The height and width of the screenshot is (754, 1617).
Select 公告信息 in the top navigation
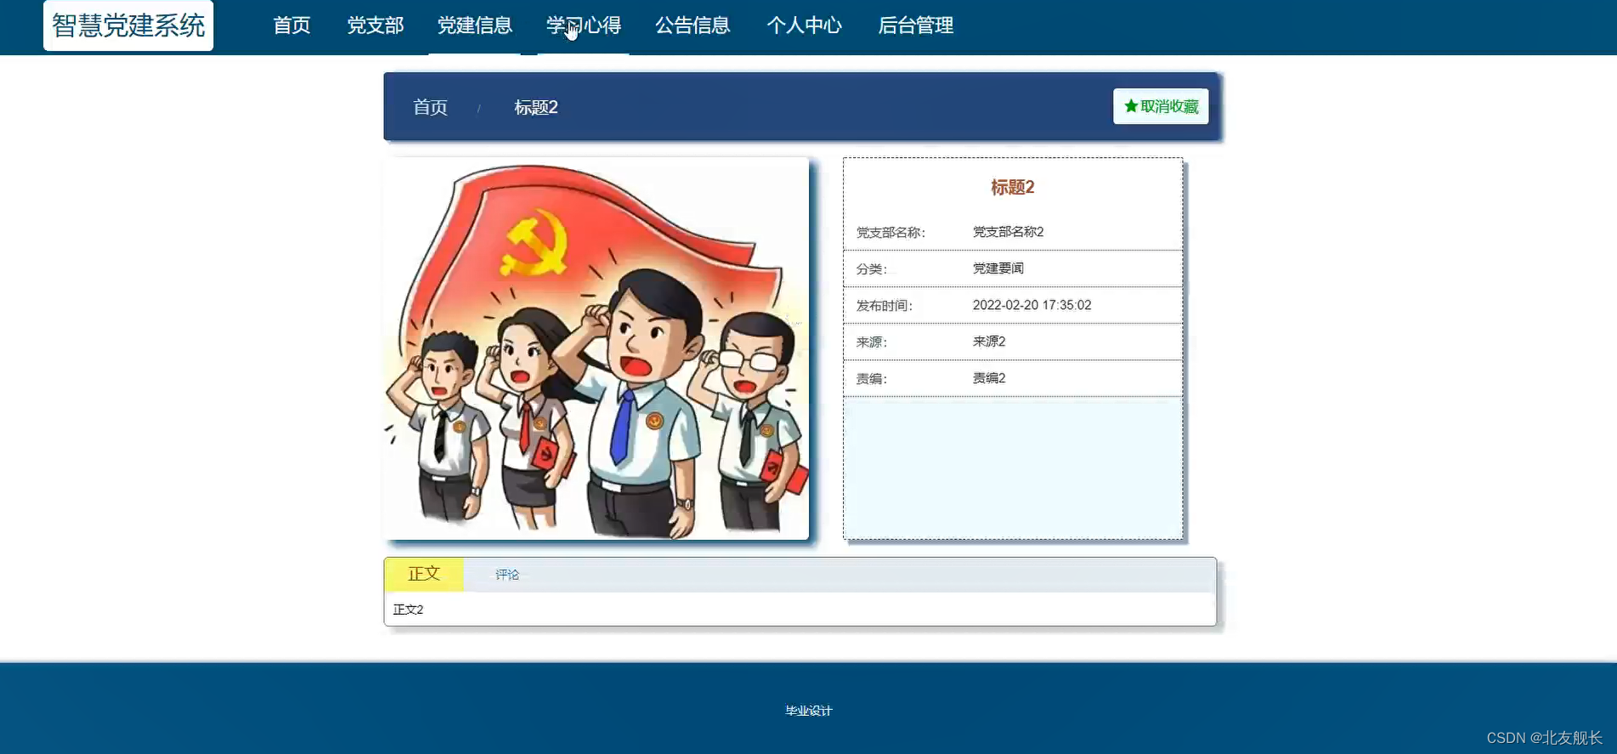[x=693, y=25]
